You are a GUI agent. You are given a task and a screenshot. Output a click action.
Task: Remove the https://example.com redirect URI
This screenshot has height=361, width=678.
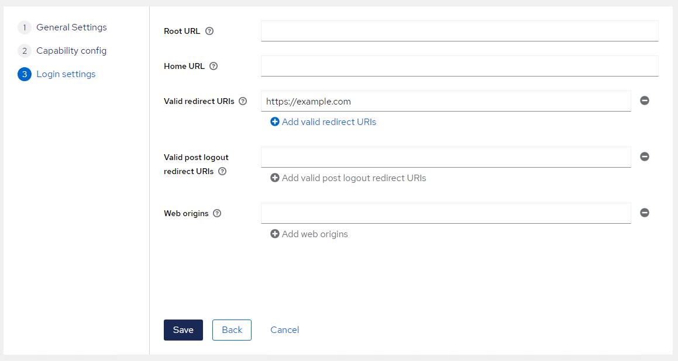(x=644, y=100)
